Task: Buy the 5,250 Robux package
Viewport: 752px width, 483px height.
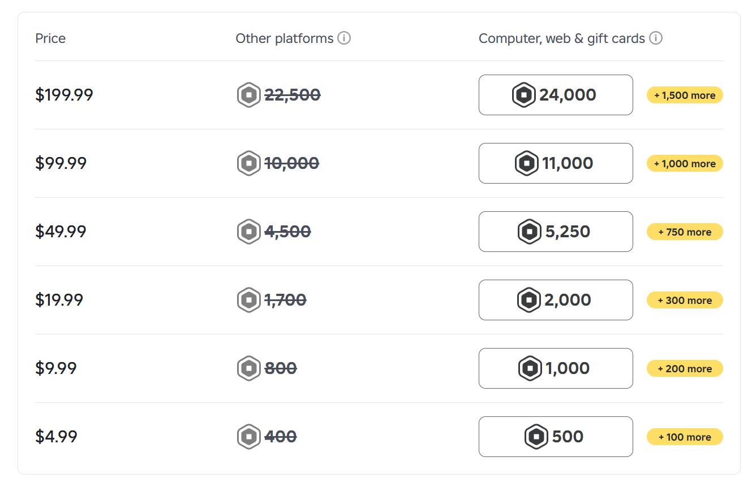Action: (x=555, y=232)
